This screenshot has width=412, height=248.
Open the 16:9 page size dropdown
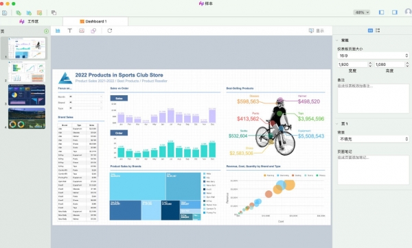click(373, 55)
